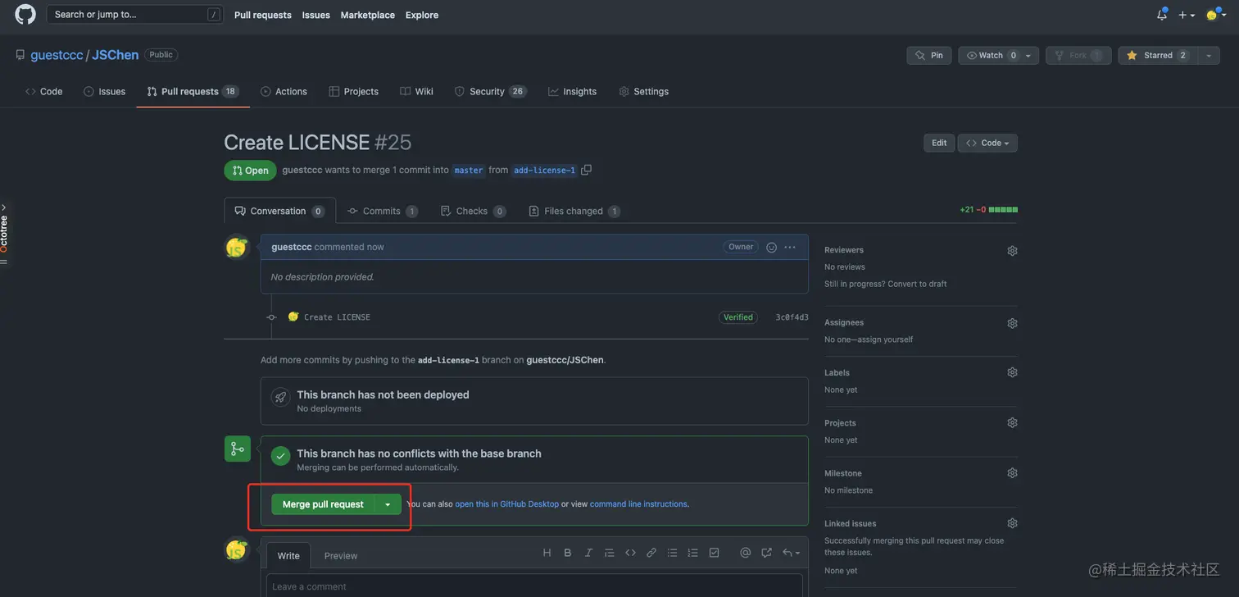Apply bold formatting in comment editor
This screenshot has height=597, width=1239.
pos(568,553)
